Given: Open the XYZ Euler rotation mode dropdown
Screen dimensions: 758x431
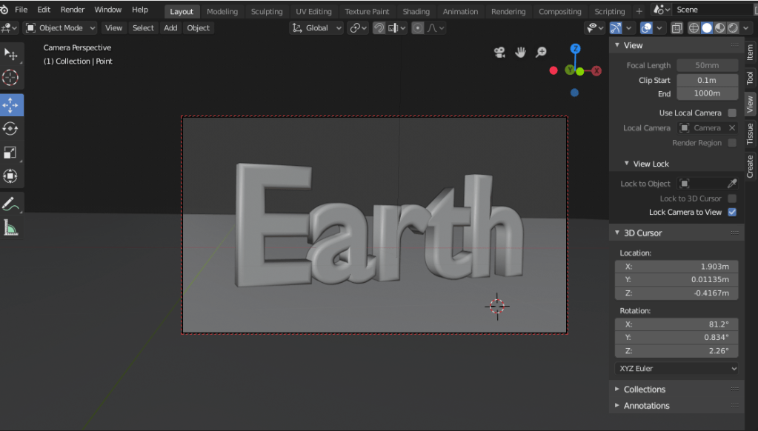Looking at the screenshot, I should click(676, 368).
